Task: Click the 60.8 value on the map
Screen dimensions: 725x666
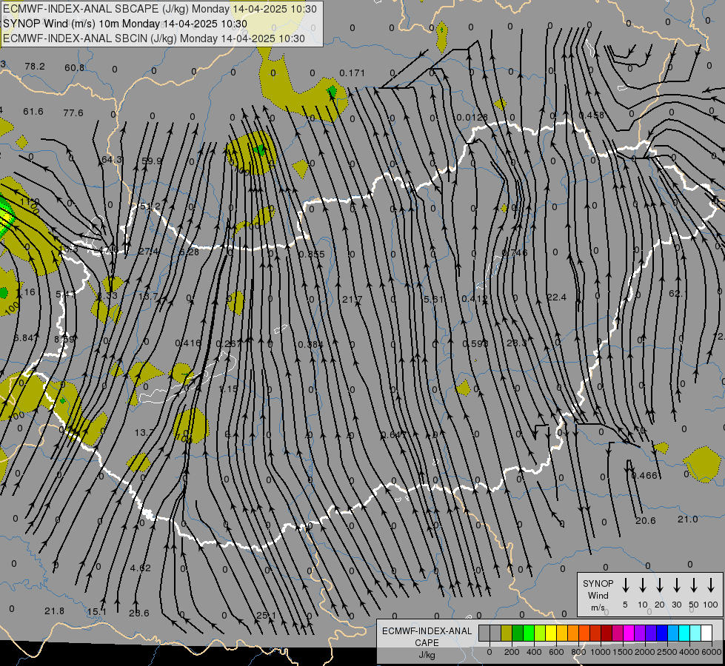Action: [x=75, y=68]
